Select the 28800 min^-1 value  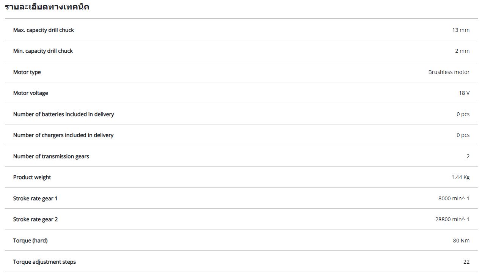452,219
